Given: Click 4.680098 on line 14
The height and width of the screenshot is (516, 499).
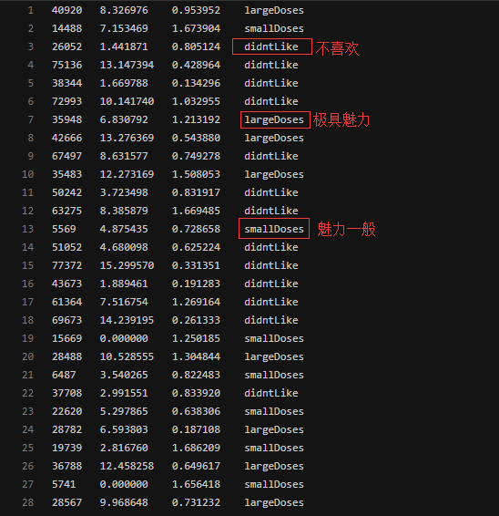Looking at the screenshot, I should [124, 247].
